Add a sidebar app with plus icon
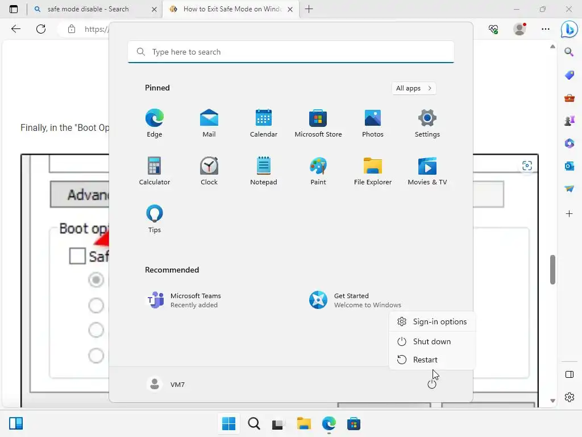Image resolution: width=582 pixels, height=437 pixels. click(x=569, y=214)
